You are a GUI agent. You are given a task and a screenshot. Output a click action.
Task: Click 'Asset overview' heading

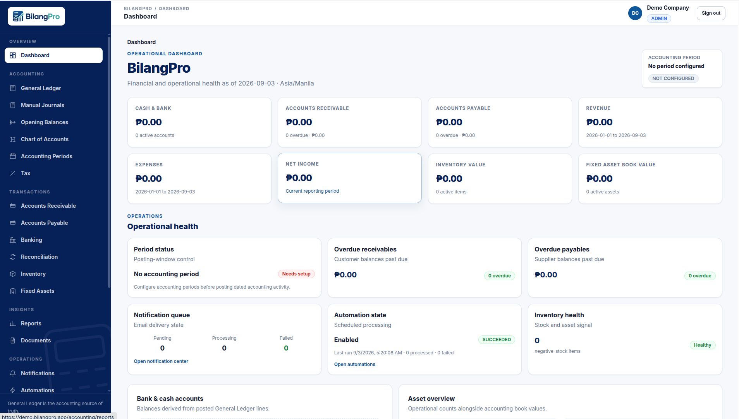(431, 398)
